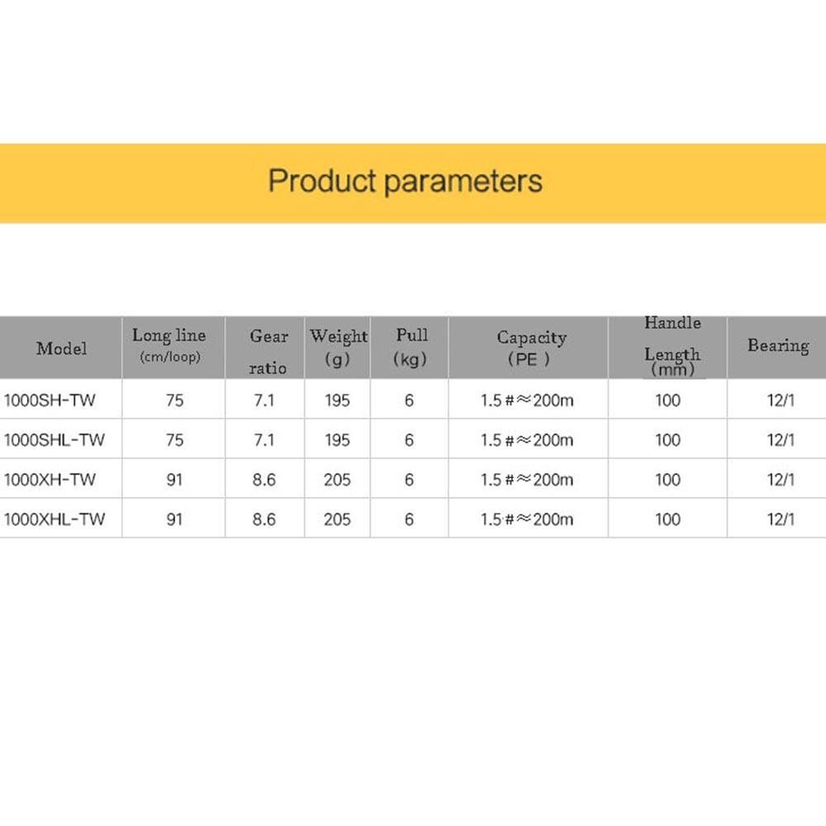
Task: Select the Model column header
Action: point(60,348)
